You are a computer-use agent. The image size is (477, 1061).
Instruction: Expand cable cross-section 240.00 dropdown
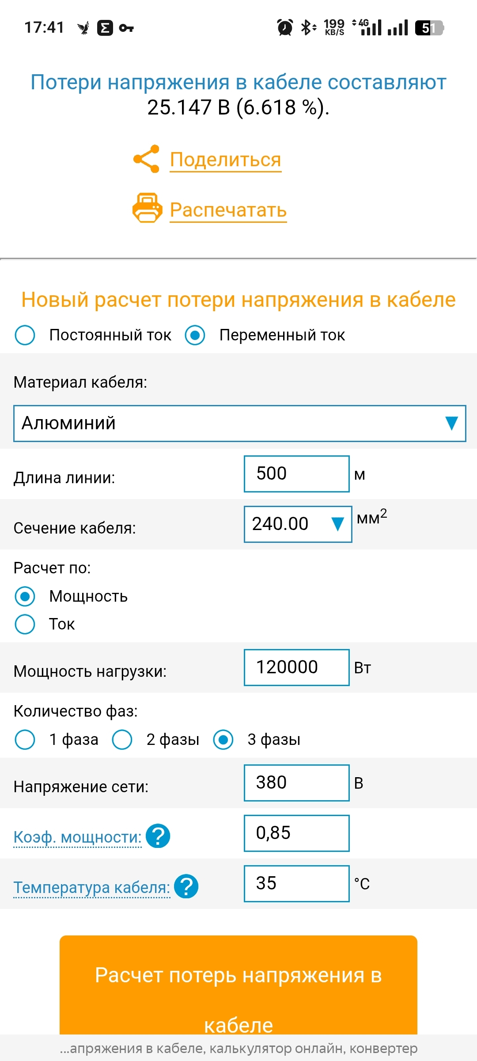coord(298,524)
